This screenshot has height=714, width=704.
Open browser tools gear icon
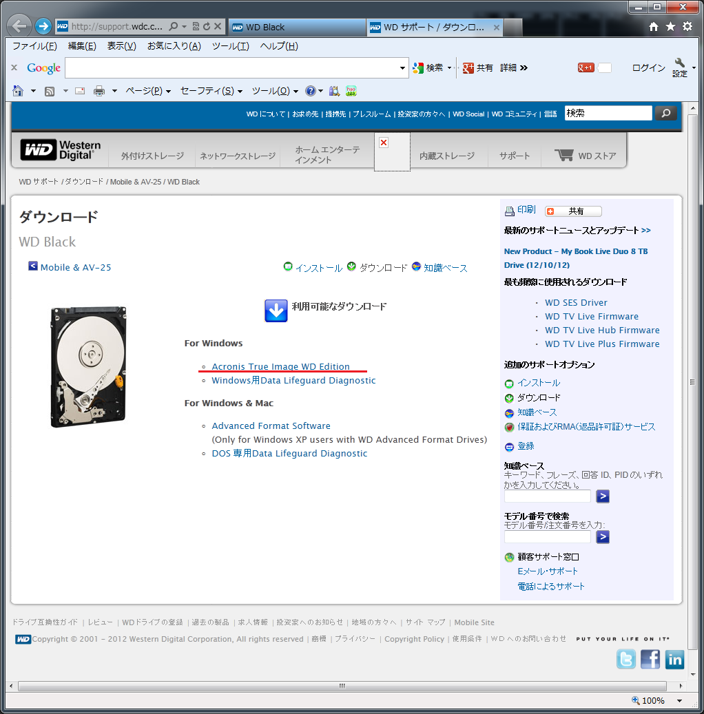[687, 26]
